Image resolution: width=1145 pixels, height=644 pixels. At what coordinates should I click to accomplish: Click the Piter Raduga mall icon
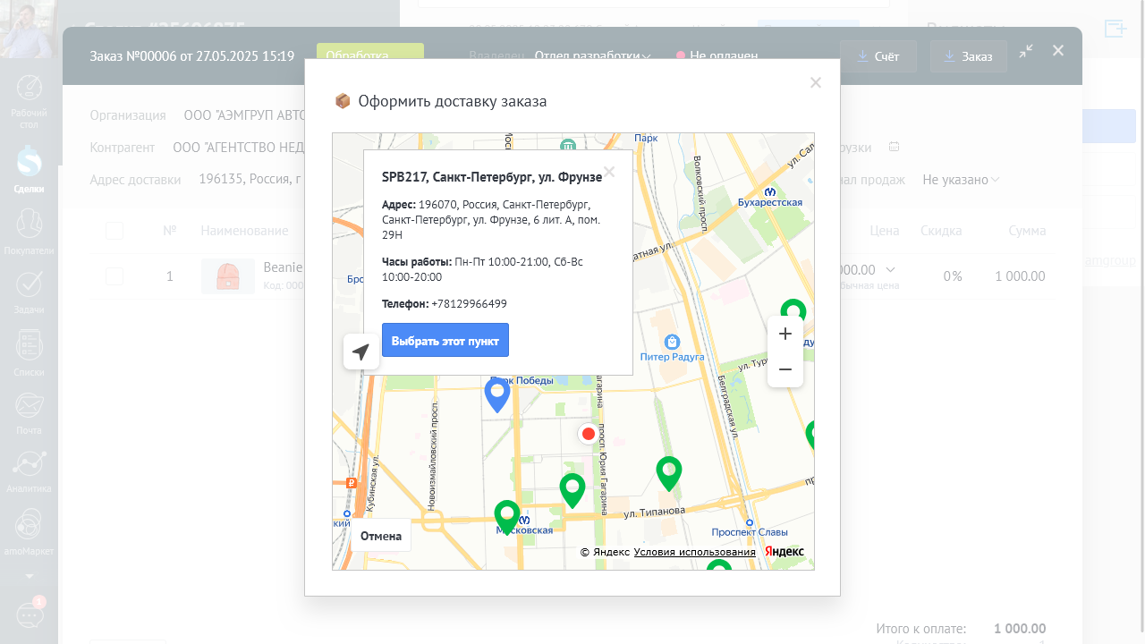click(673, 342)
